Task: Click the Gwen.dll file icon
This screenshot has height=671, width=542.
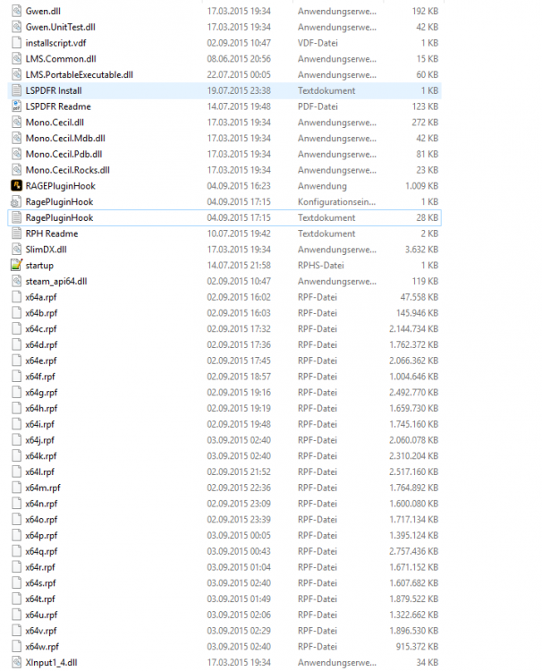Action: point(16,11)
